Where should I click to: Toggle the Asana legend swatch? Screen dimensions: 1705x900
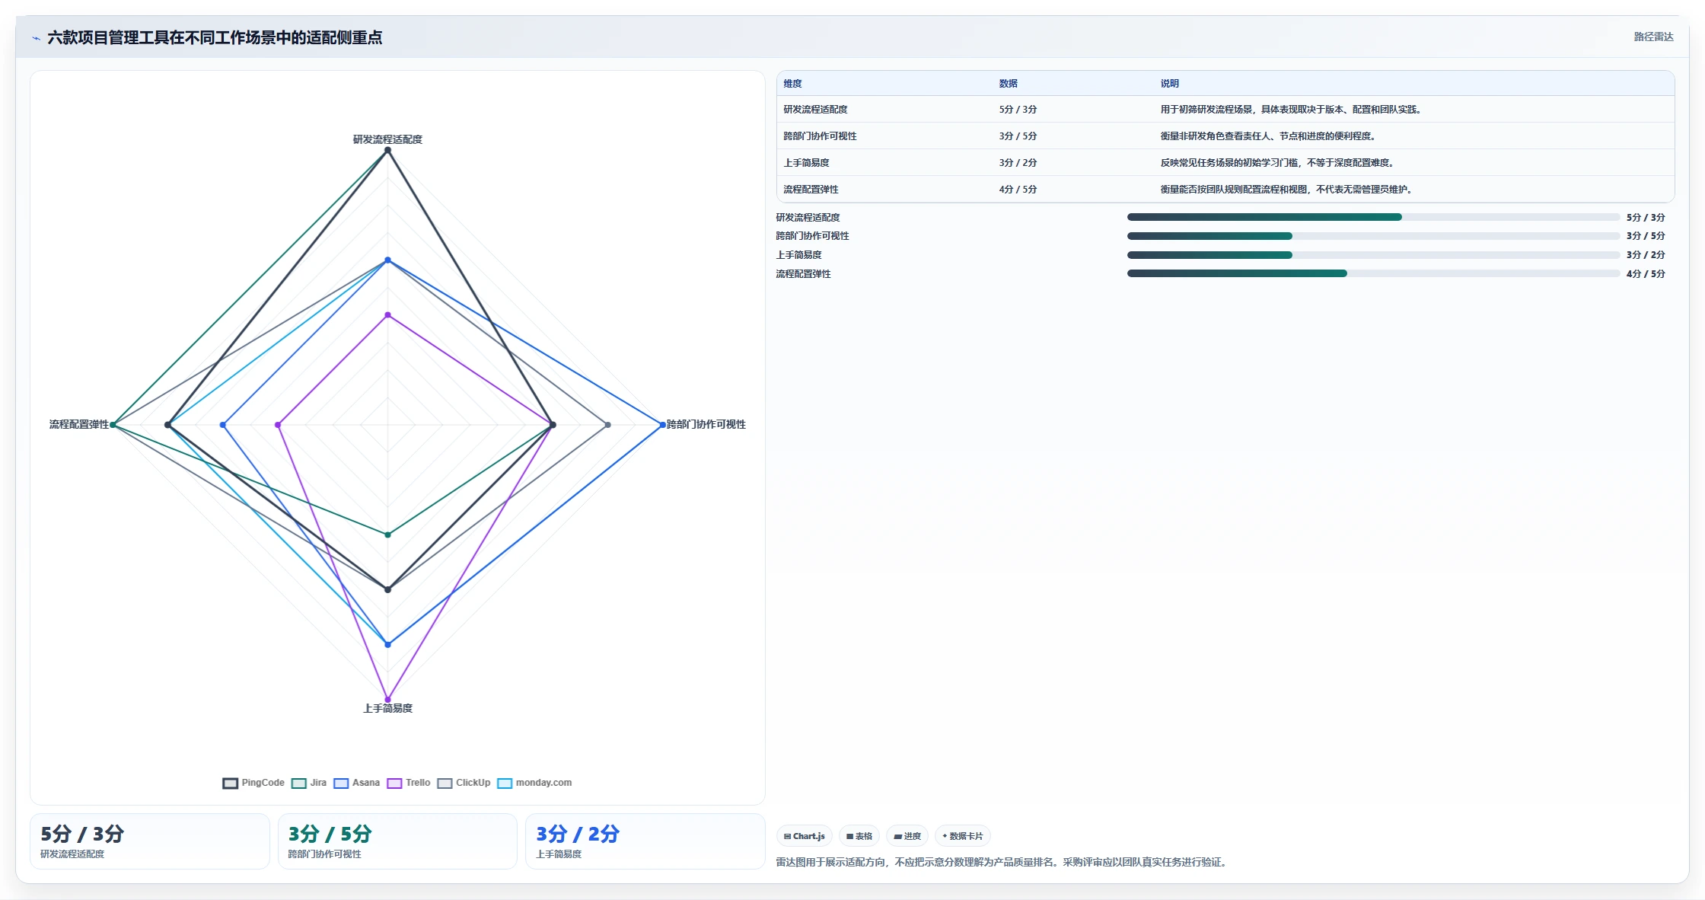(x=341, y=783)
